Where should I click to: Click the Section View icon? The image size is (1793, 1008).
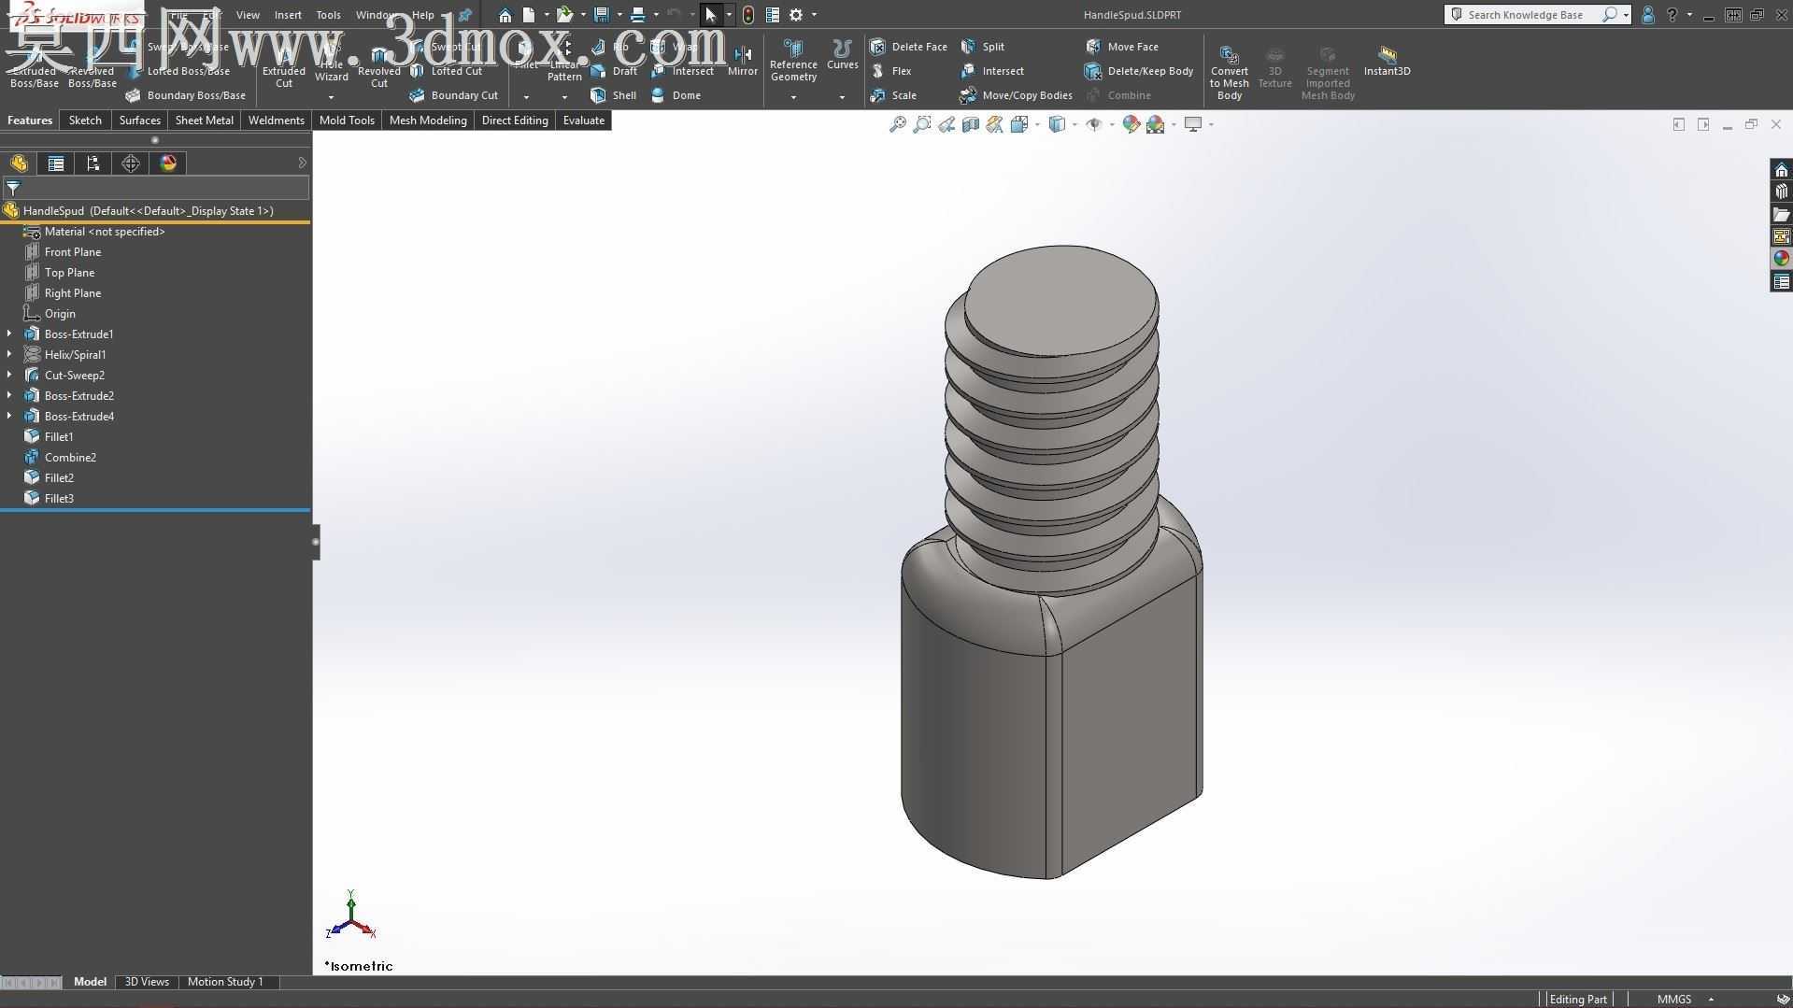click(x=971, y=124)
